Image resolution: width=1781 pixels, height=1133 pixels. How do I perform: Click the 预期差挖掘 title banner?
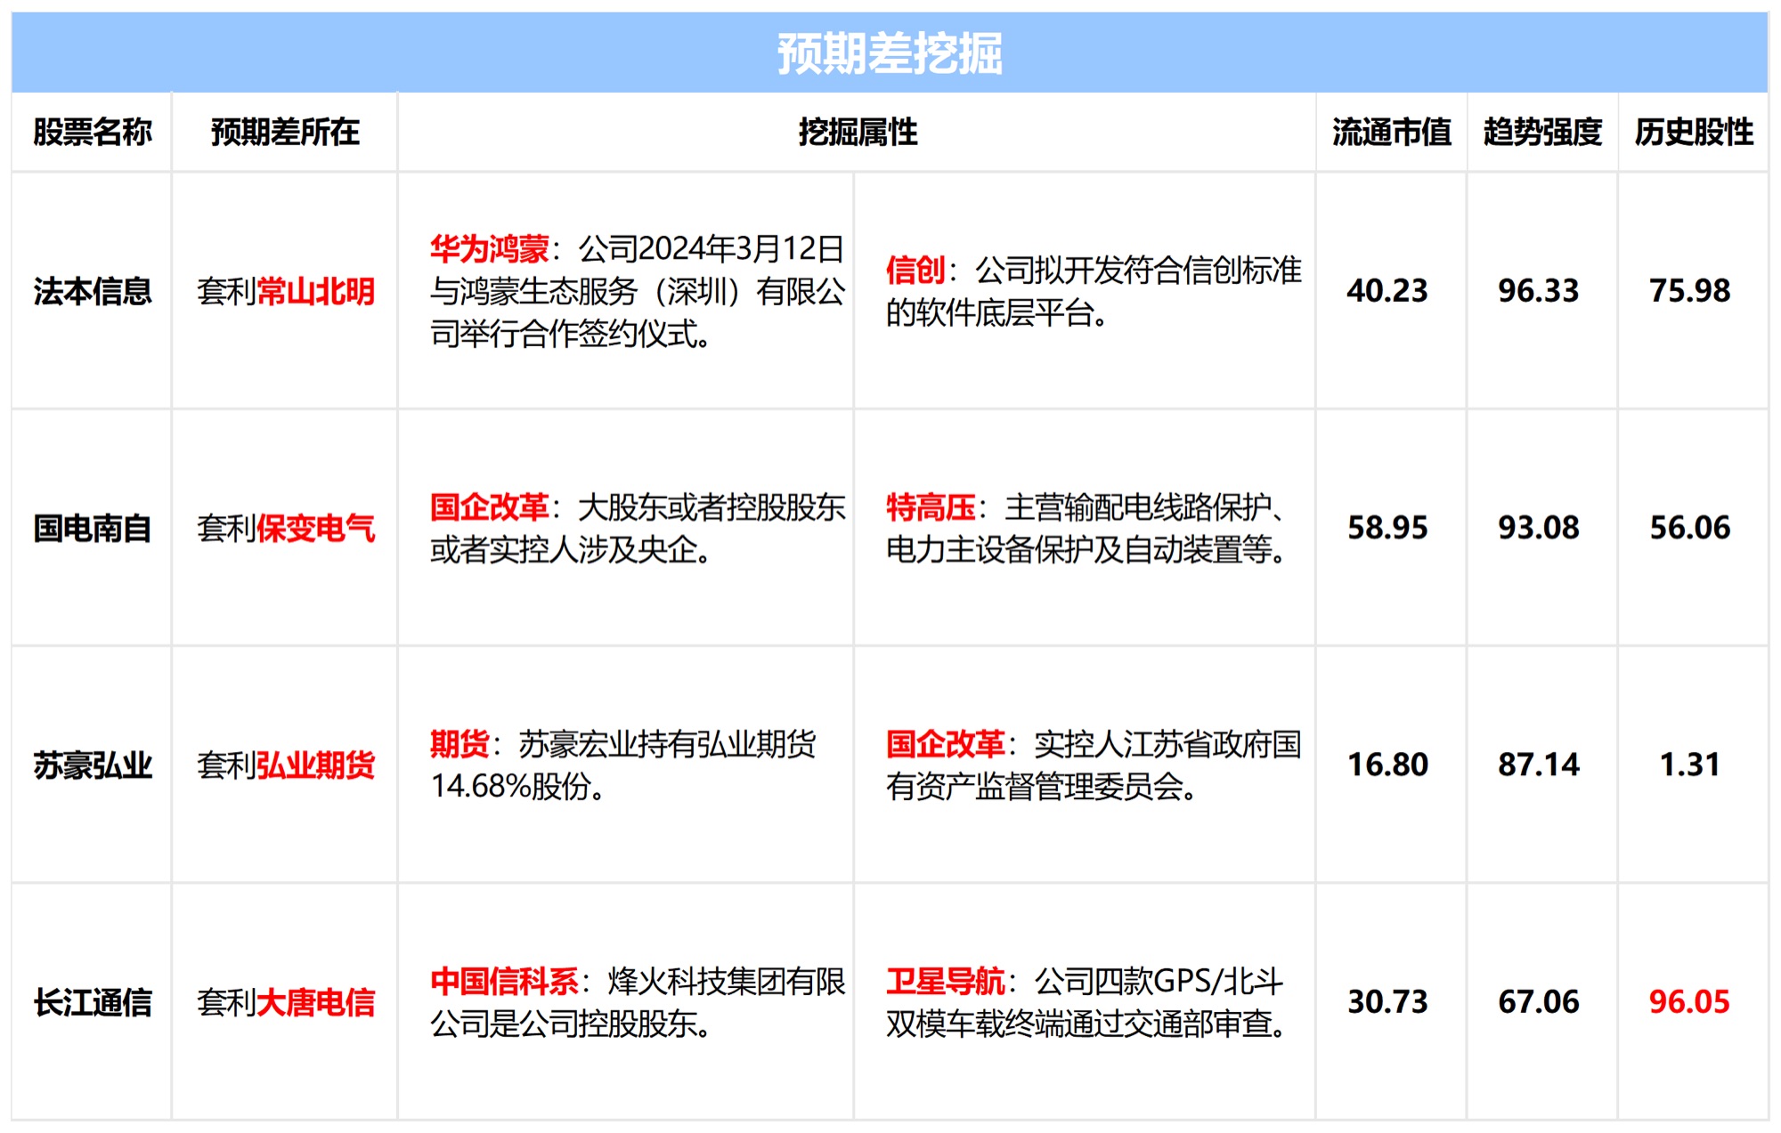pyautogui.click(x=890, y=53)
